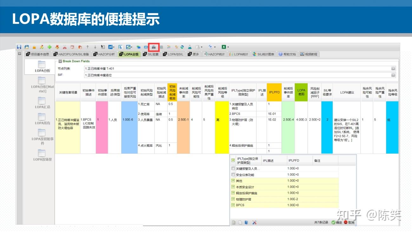Image resolution: width=412 pixels, height=232 pixels.
Task: Open the SIF selection dropdown
Action: [x=393, y=75]
